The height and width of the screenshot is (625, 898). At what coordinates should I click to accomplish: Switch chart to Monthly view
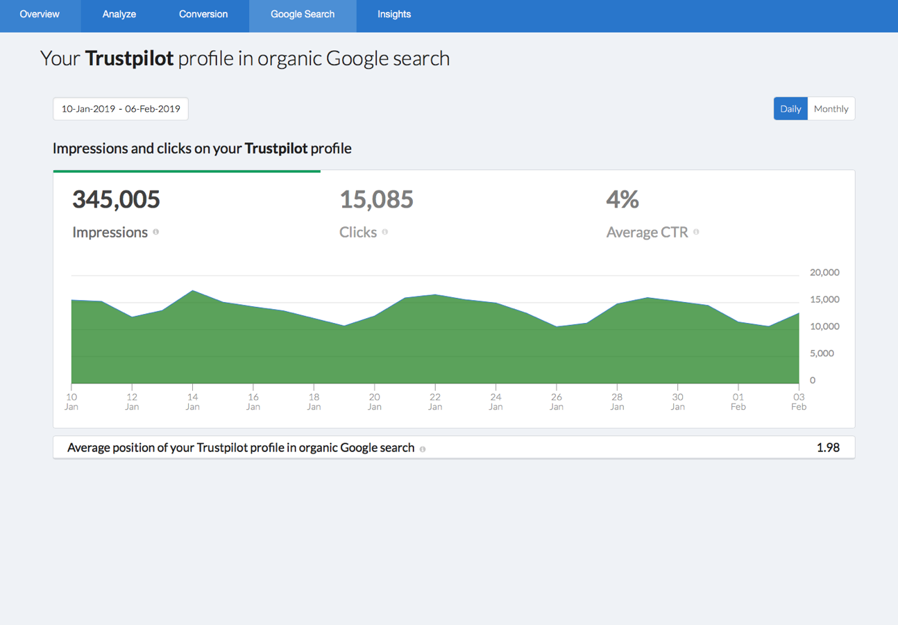coord(831,109)
